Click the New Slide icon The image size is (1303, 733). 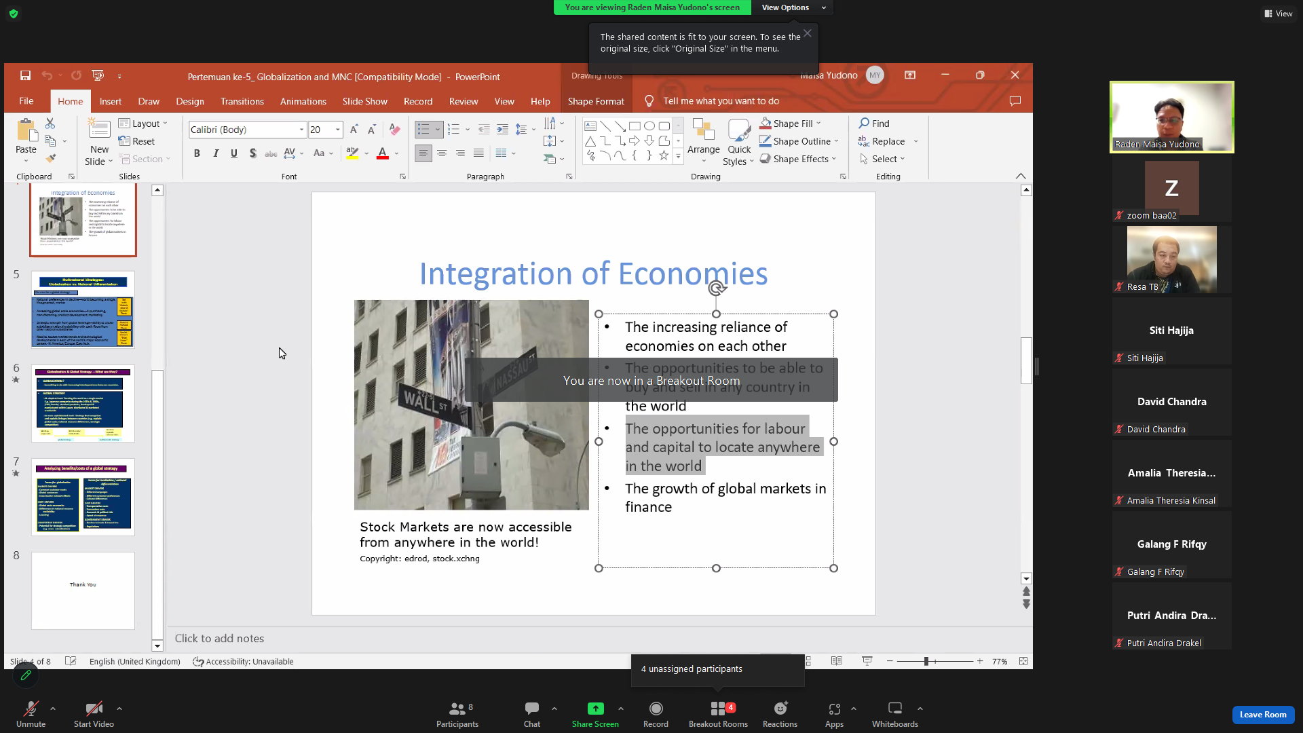[99, 129]
